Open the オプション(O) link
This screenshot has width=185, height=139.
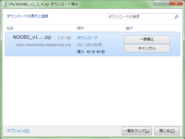pos(18,131)
